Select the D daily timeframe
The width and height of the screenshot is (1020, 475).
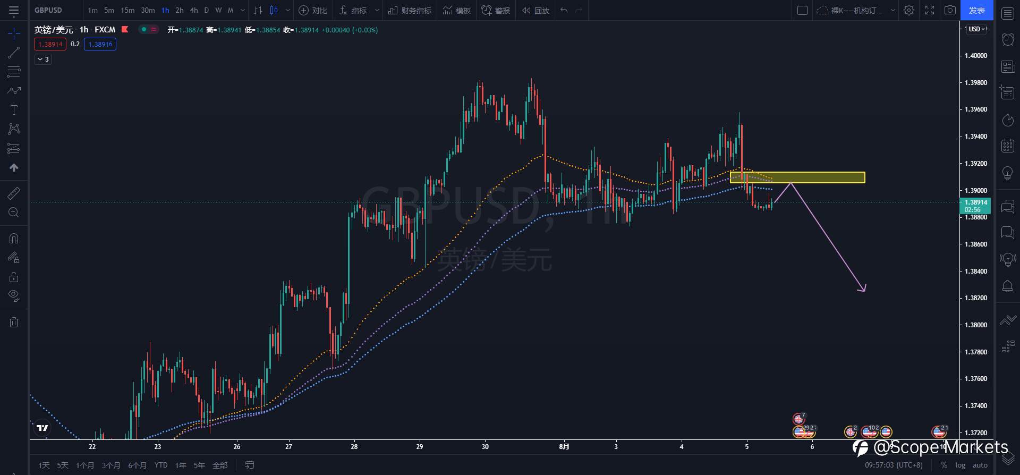[207, 10]
